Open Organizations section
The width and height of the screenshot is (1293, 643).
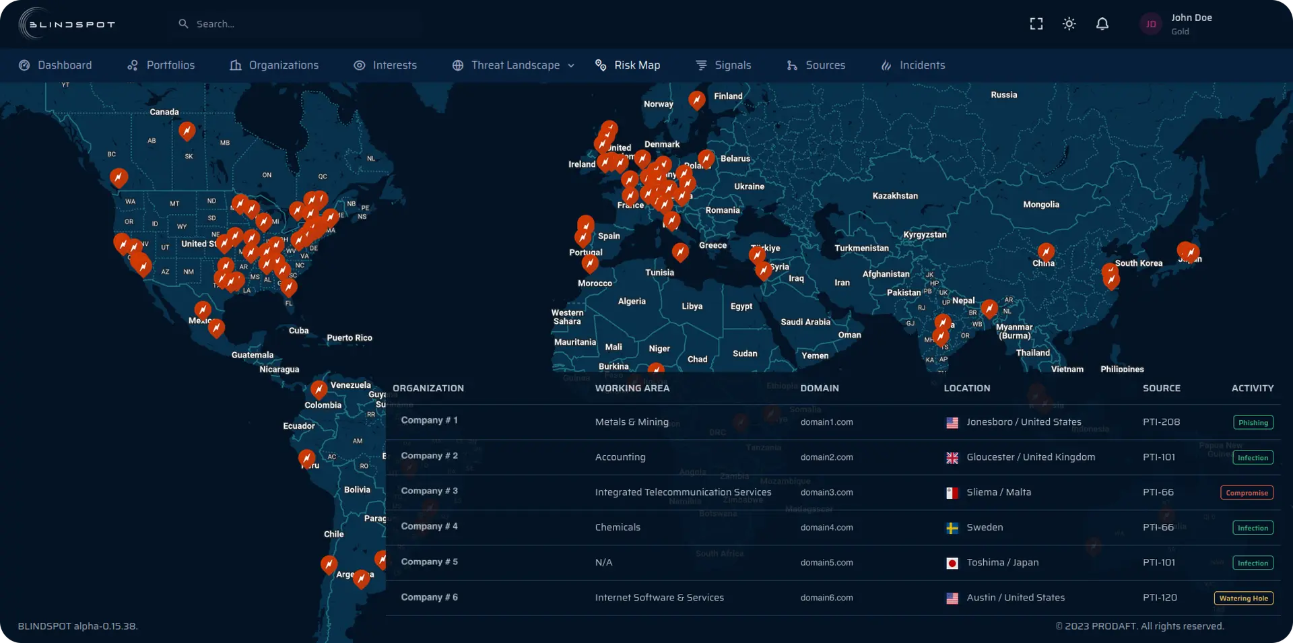click(274, 65)
